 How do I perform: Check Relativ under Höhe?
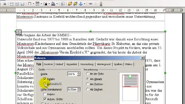(x=45, y=94)
